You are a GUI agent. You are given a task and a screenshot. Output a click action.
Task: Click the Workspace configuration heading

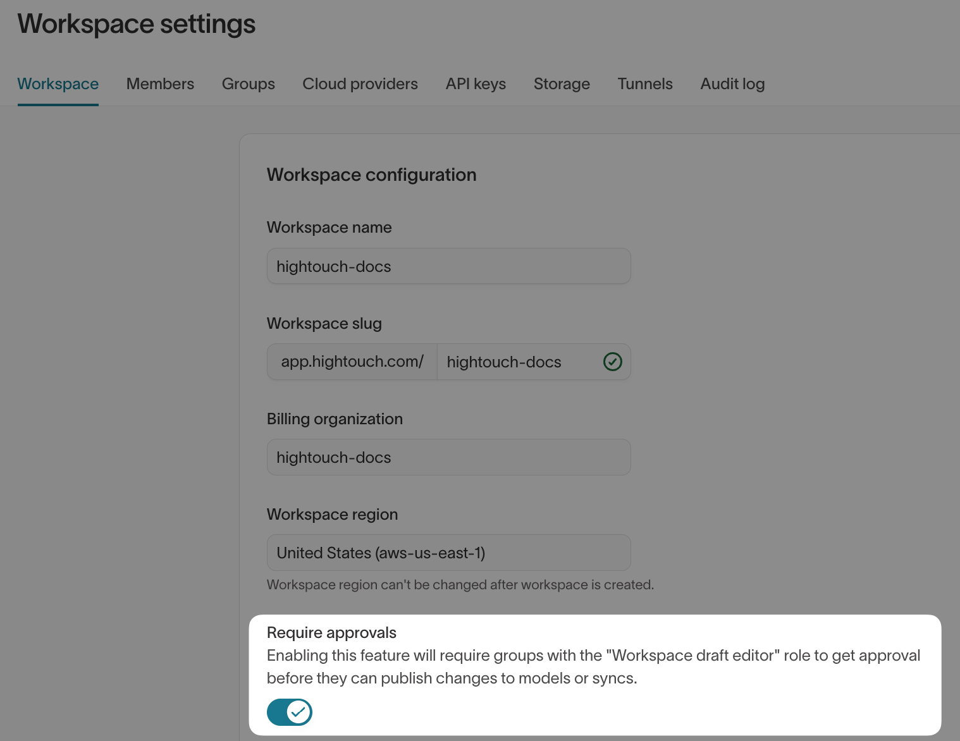(x=371, y=175)
